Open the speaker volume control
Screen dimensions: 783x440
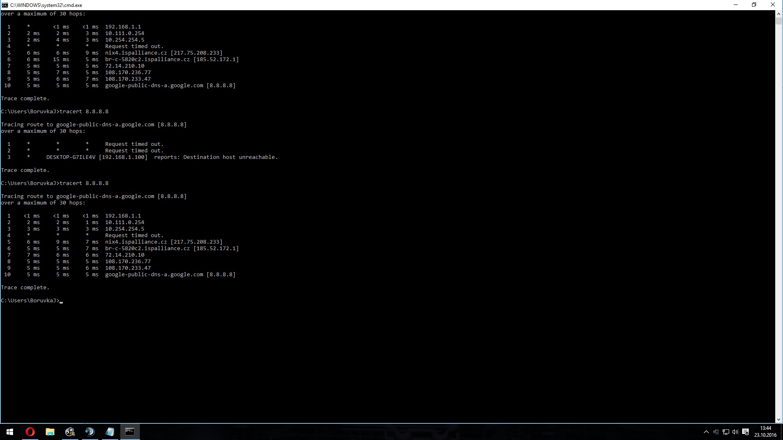point(735,432)
